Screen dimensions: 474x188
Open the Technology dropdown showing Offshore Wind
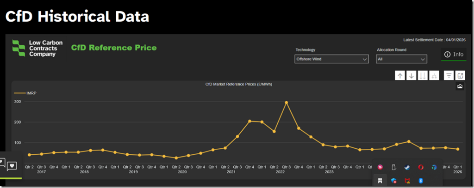click(x=331, y=59)
